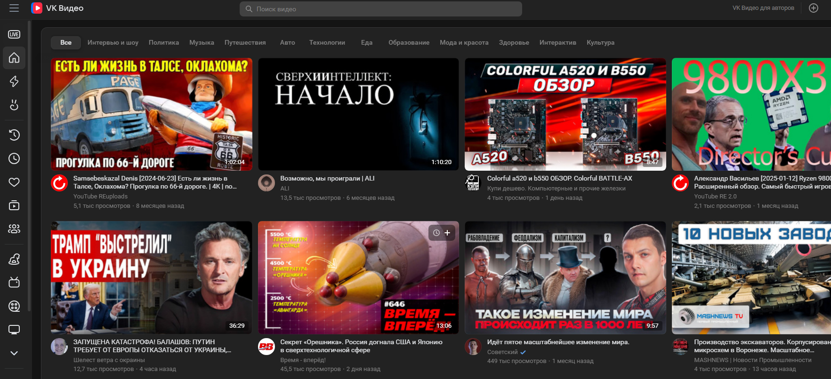Open the hamburger menu
Image resolution: width=831 pixels, height=379 pixels.
coord(14,8)
